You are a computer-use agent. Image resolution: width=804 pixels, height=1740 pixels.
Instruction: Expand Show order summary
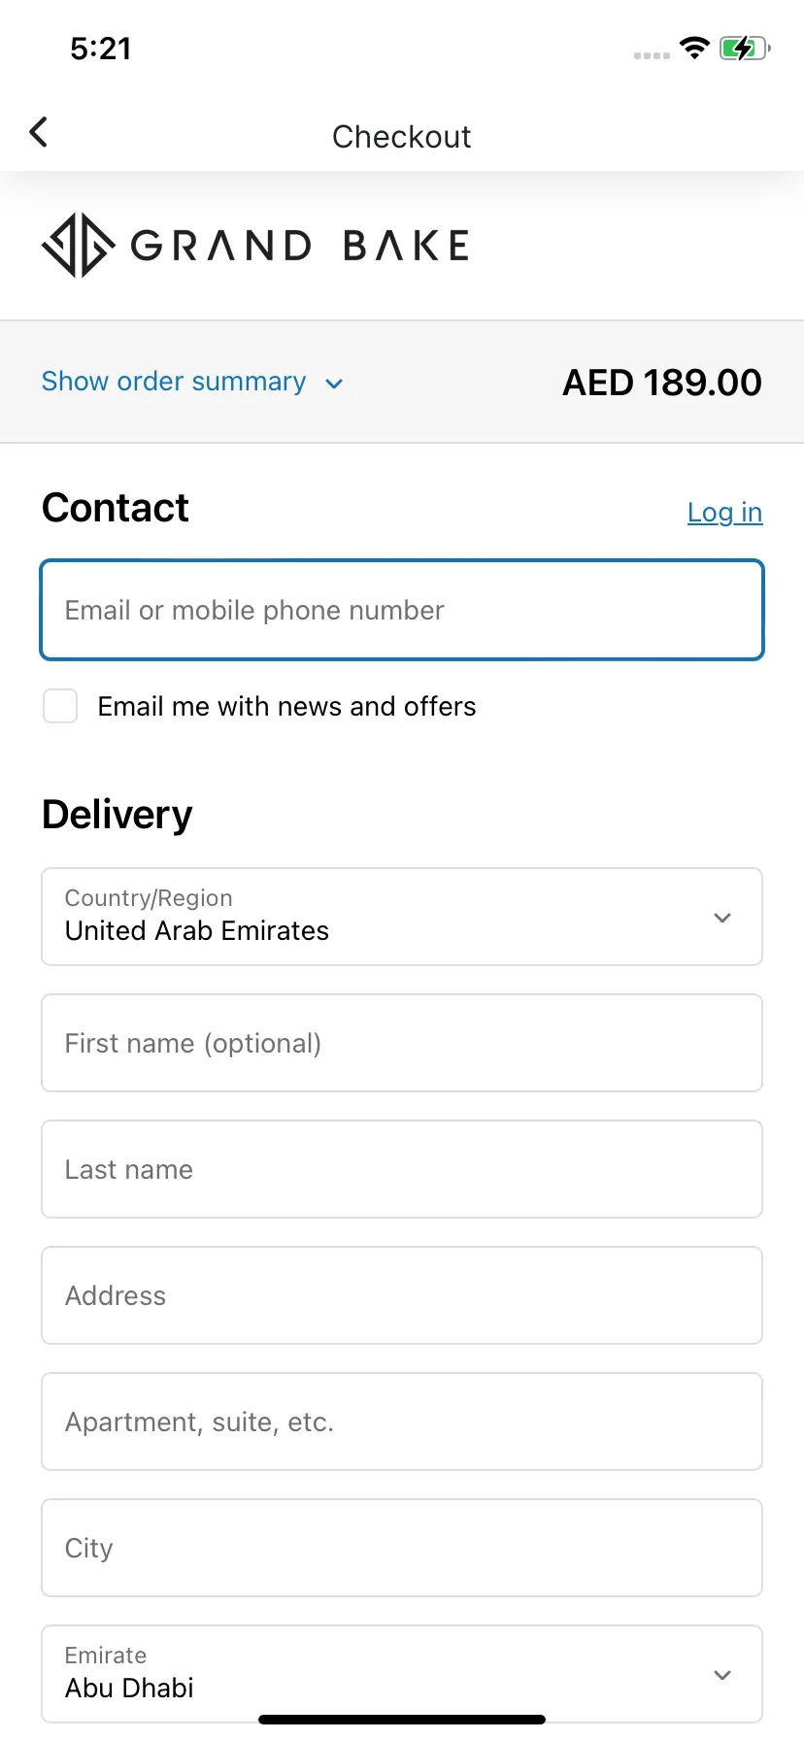175,382
